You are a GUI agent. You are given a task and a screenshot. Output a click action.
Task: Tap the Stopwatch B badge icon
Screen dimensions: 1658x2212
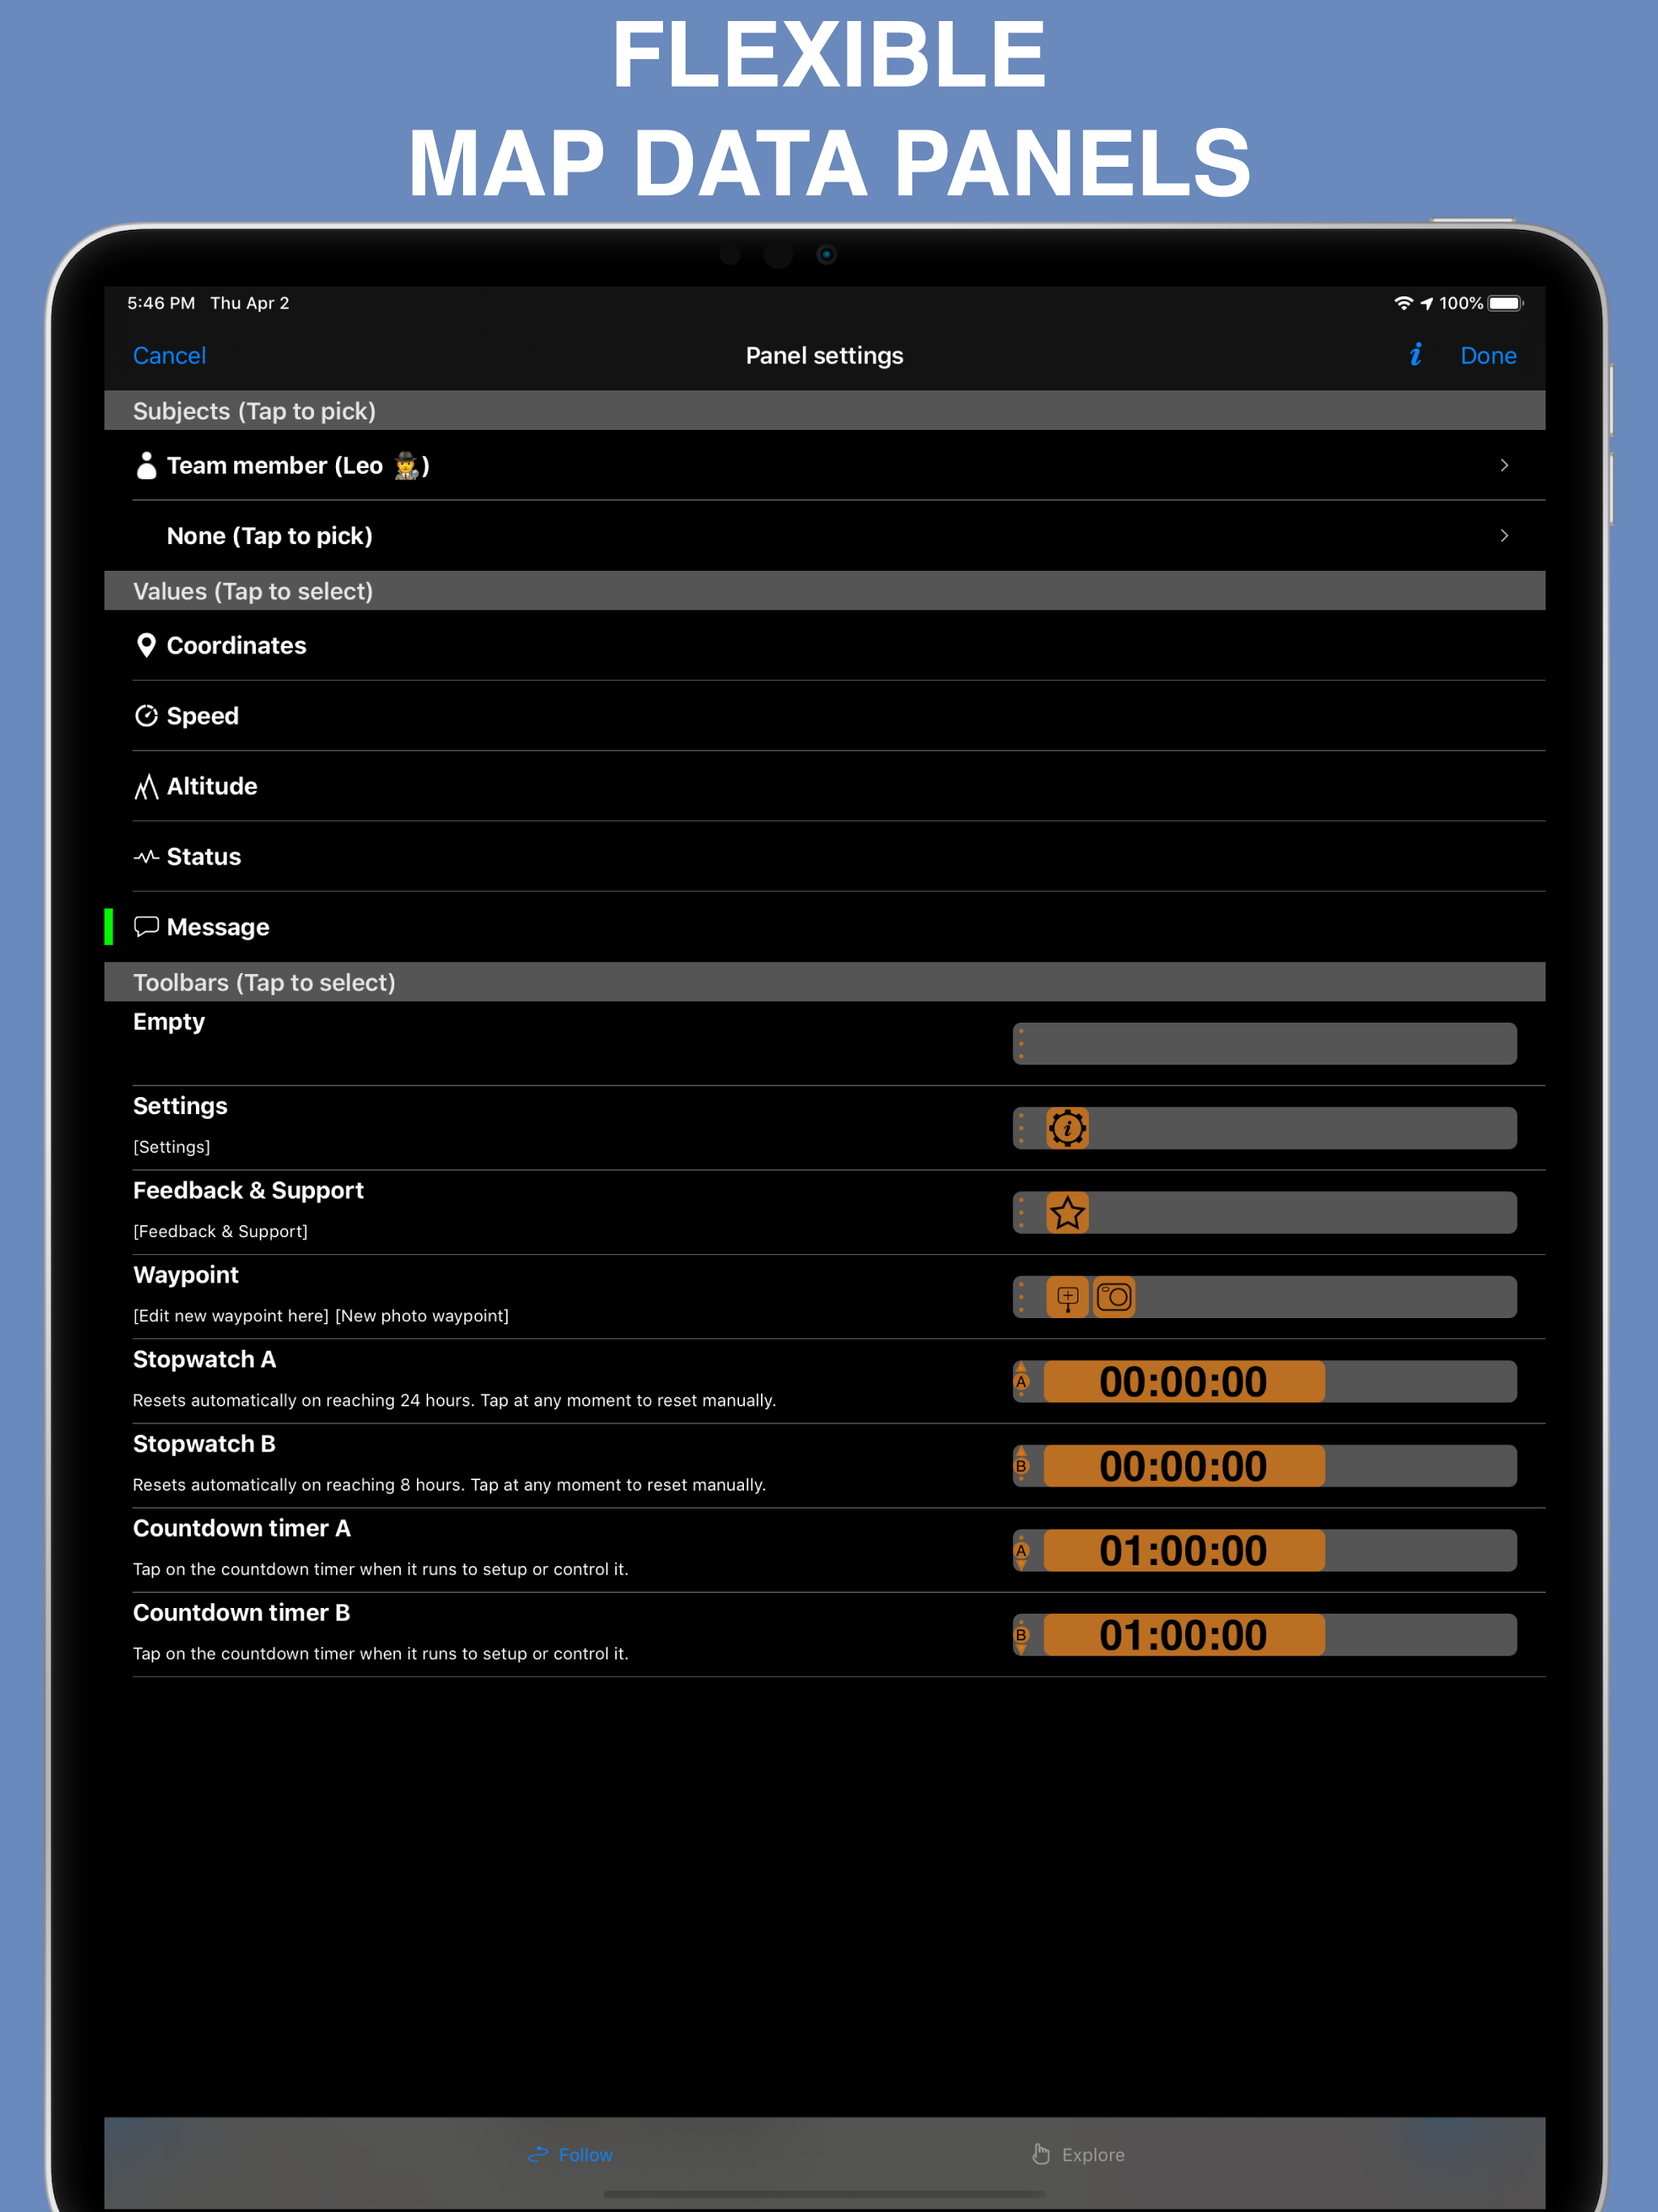click(x=1021, y=1467)
